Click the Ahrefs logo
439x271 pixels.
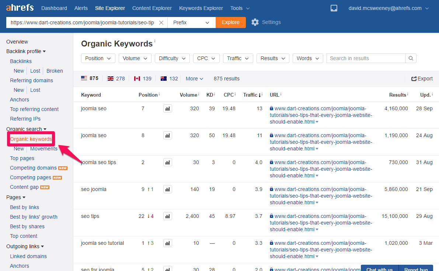20,8
